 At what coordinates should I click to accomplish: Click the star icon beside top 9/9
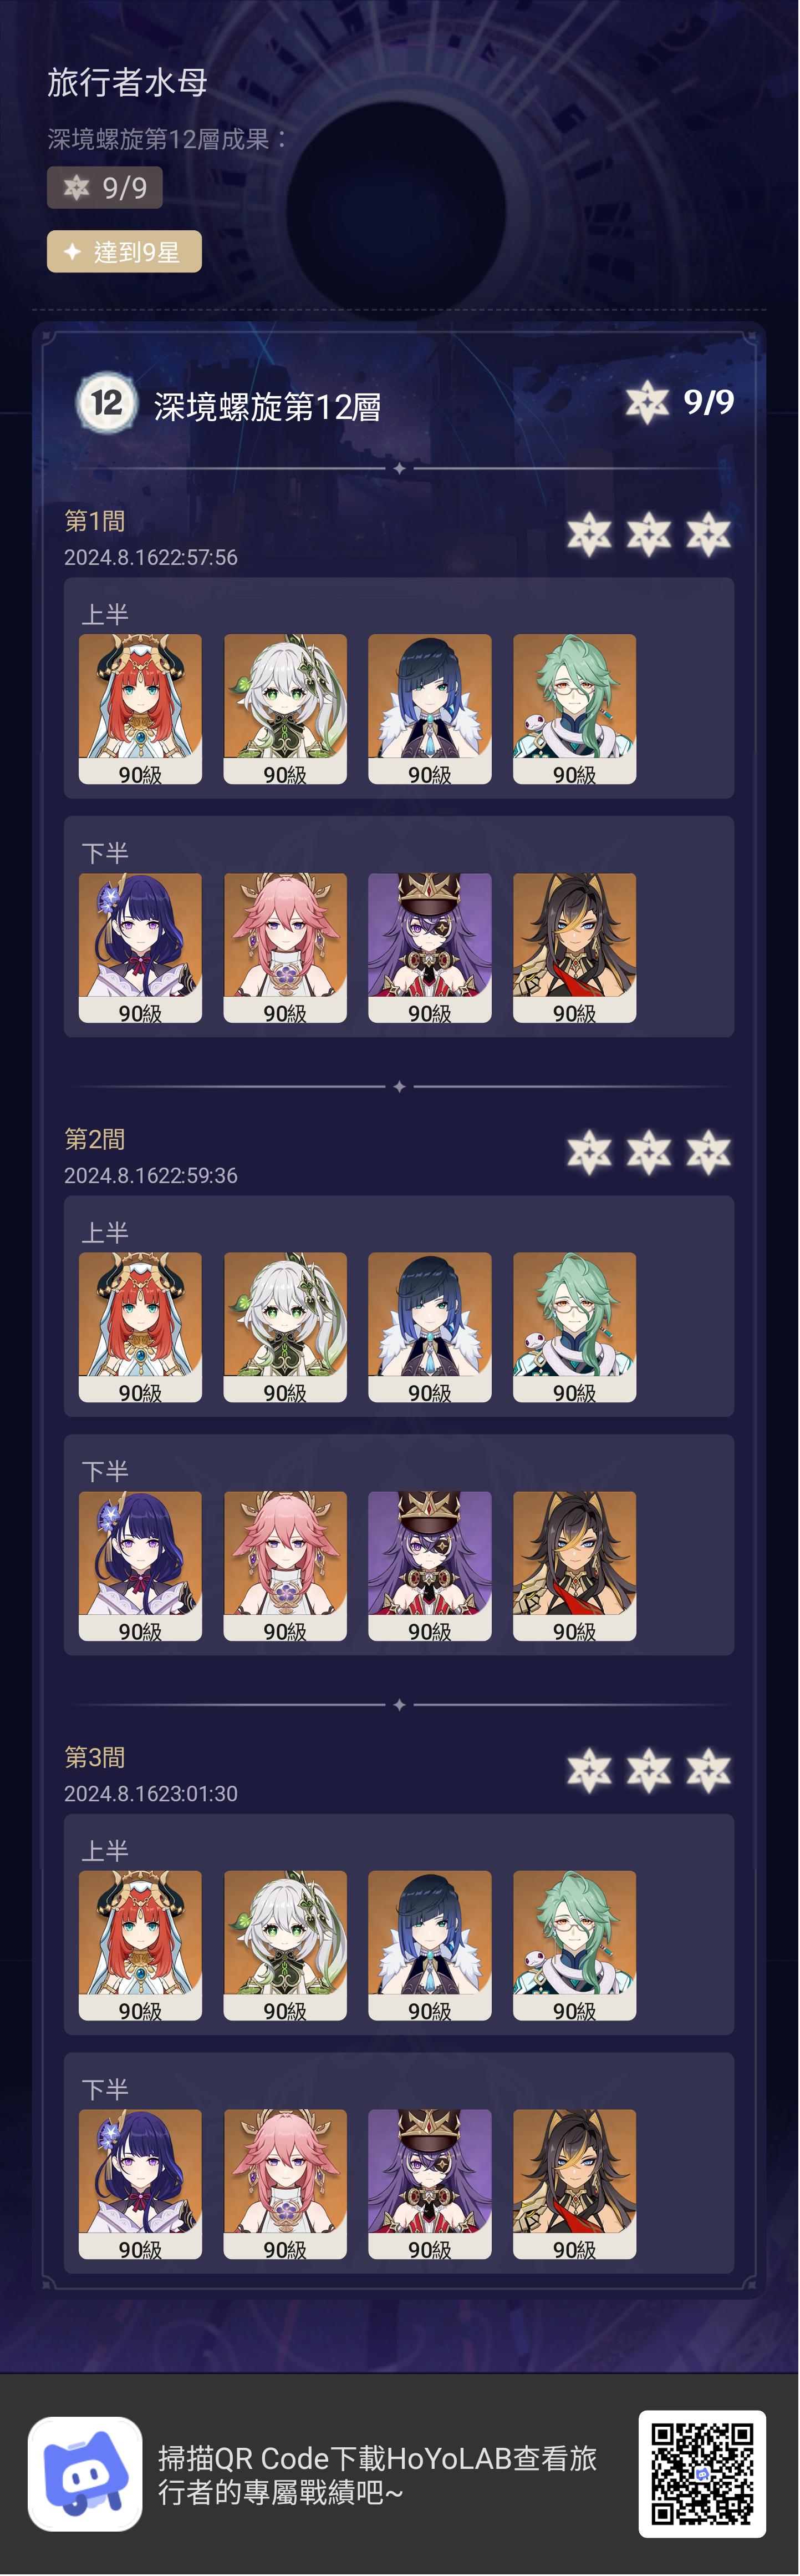(x=646, y=403)
